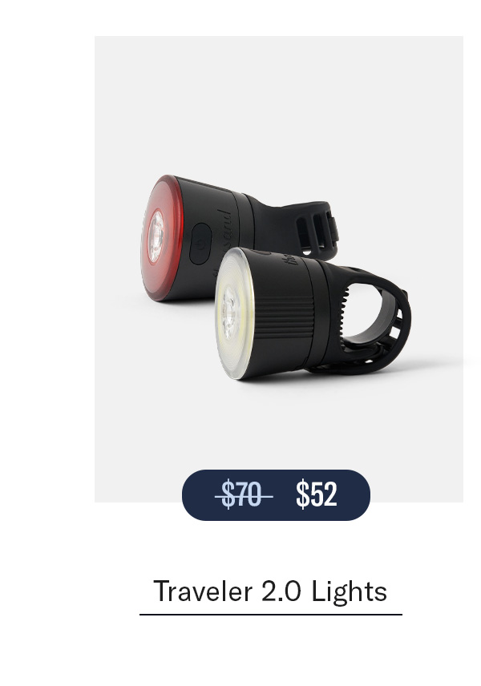Tap the power button on rear light
The height and width of the screenshot is (686, 481).
pos(200,244)
